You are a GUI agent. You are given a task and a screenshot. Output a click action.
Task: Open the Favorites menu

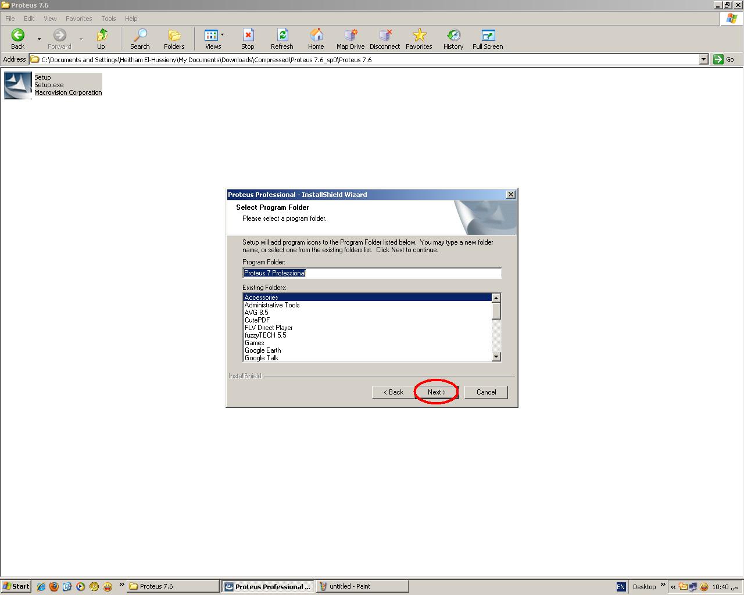click(x=78, y=19)
